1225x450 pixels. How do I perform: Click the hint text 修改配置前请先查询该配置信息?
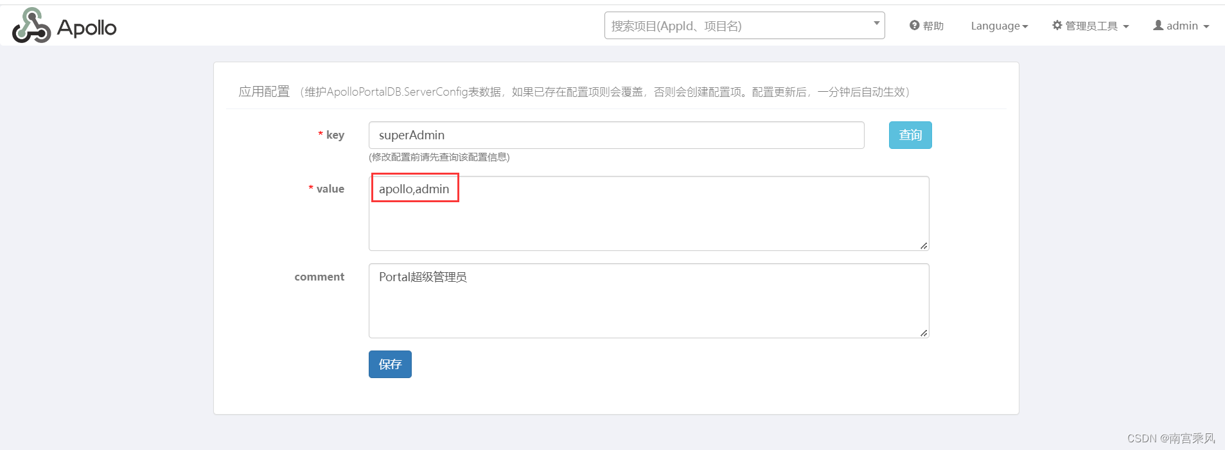[x=439, y=157]
